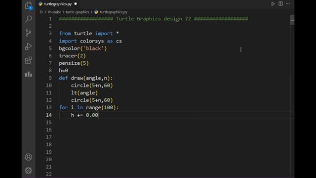Open the Source Control view
This screenshot has height=178, width=316.
[29, 33]
